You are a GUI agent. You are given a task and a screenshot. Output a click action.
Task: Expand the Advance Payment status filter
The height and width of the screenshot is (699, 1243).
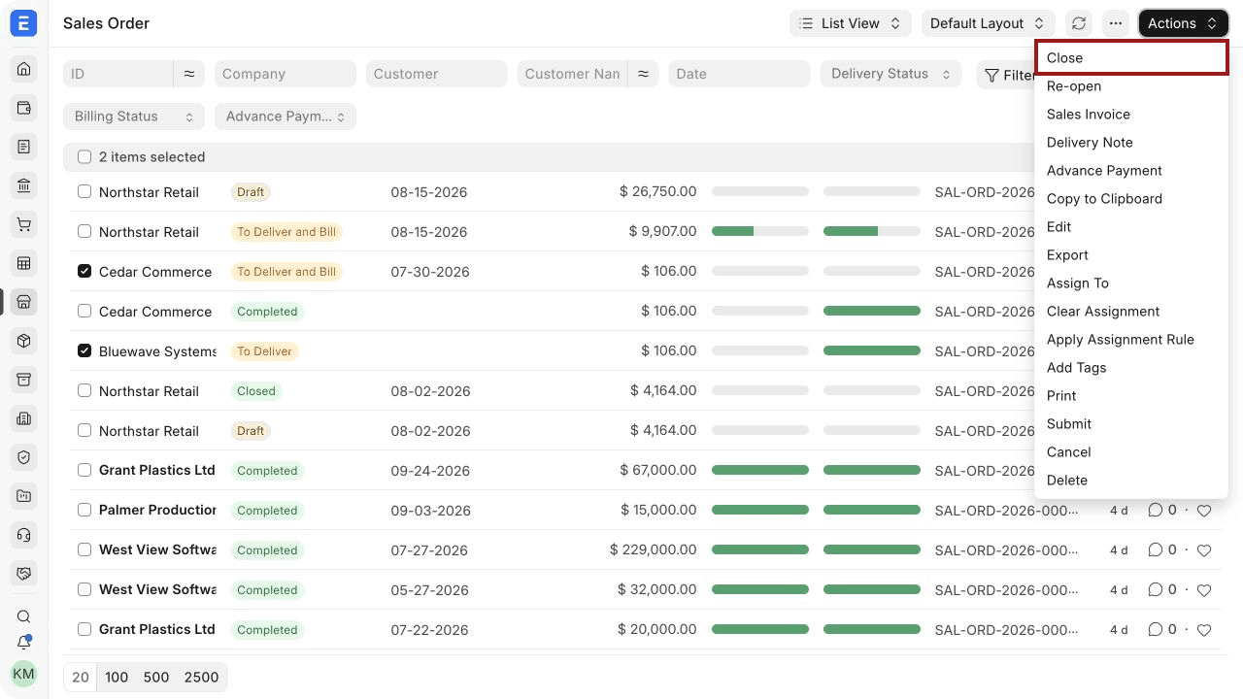click(286, 116)
